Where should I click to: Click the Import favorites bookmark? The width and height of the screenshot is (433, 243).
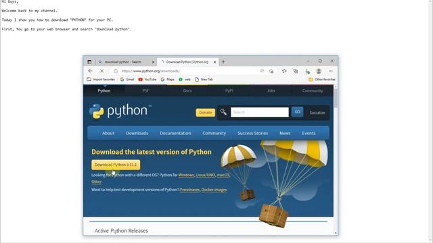101,80
